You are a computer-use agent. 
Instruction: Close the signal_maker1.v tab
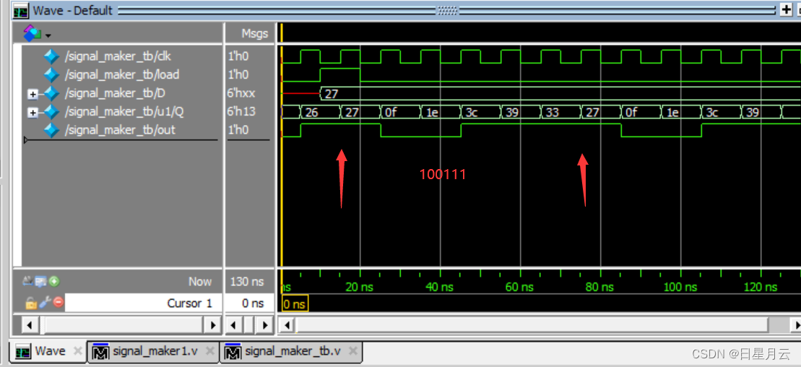click(x=210, y=351)
